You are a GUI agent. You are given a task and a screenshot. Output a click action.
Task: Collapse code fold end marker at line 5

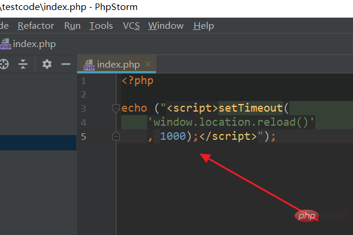(x=116, y=136)
